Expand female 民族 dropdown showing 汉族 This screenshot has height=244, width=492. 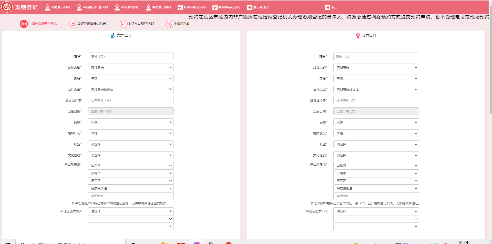[x=376, y=122]
